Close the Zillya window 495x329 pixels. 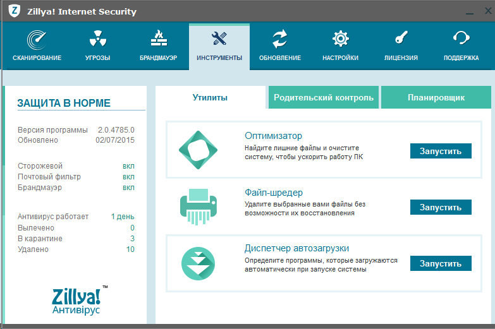488,11
